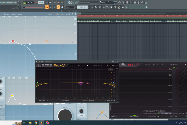Click the Play button in transport
187x125 pixels.
pos(28,2)
